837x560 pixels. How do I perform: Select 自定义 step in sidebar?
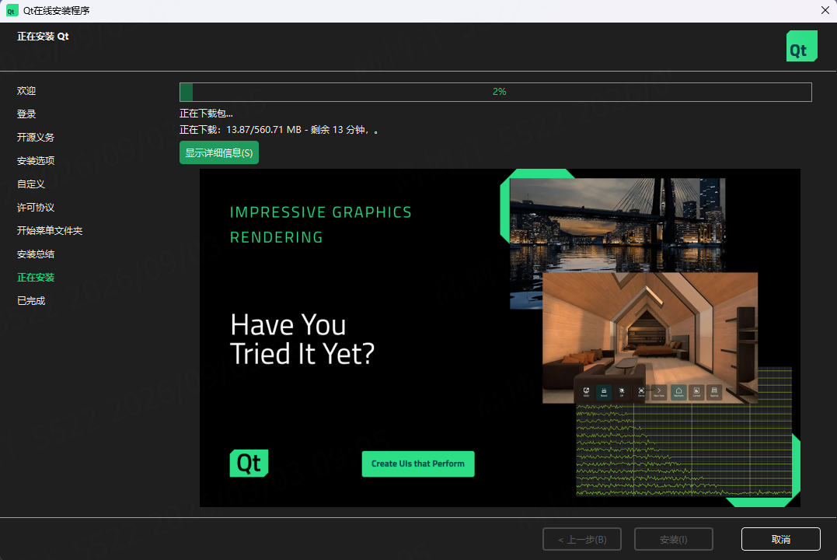[31, 184]
